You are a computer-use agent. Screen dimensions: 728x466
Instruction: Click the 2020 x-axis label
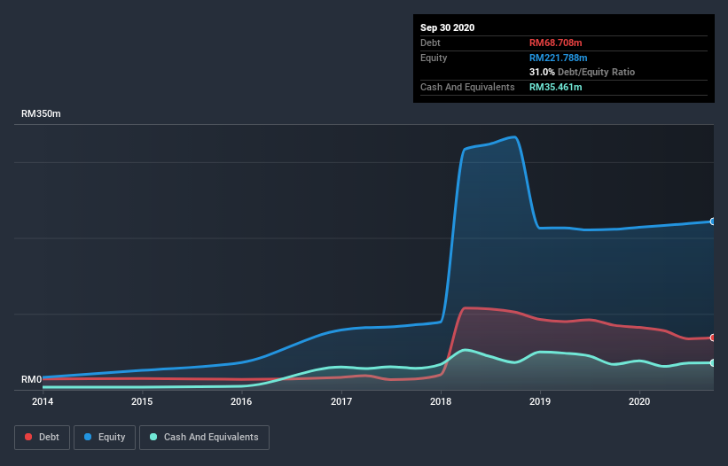639,401
